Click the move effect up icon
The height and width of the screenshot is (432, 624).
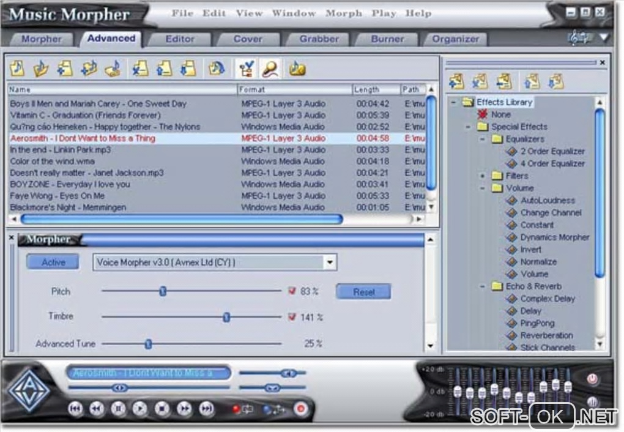click(532, 81)
